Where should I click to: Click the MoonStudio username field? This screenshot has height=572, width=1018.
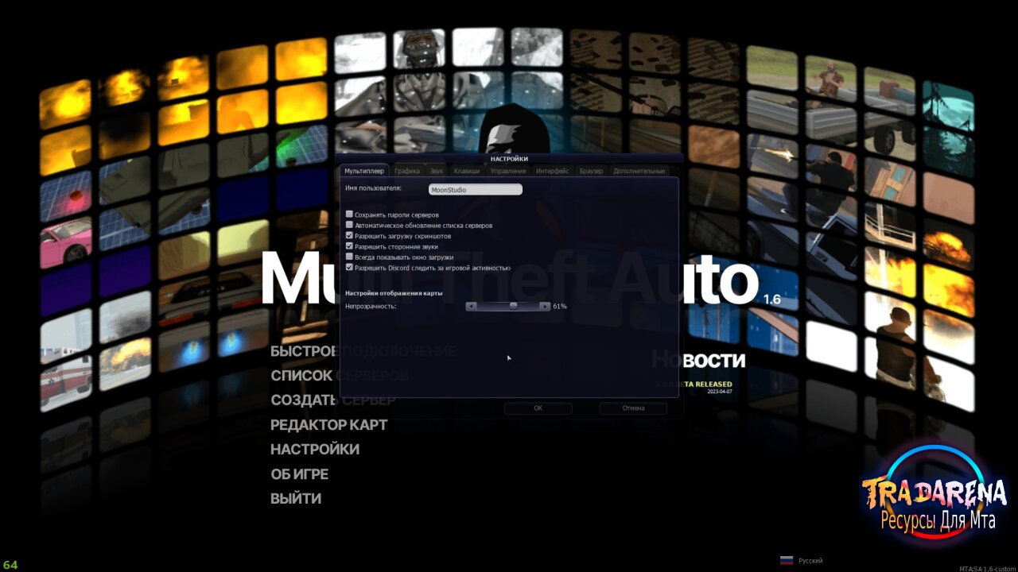pyautogui.click(x=475, y=190)
